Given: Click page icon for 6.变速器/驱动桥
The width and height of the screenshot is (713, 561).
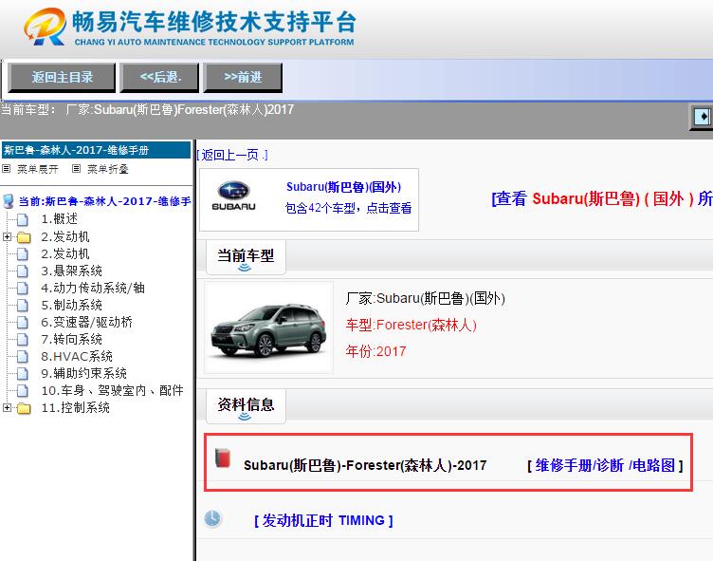Looking at the screenshot, I should [x=23, y=323].
